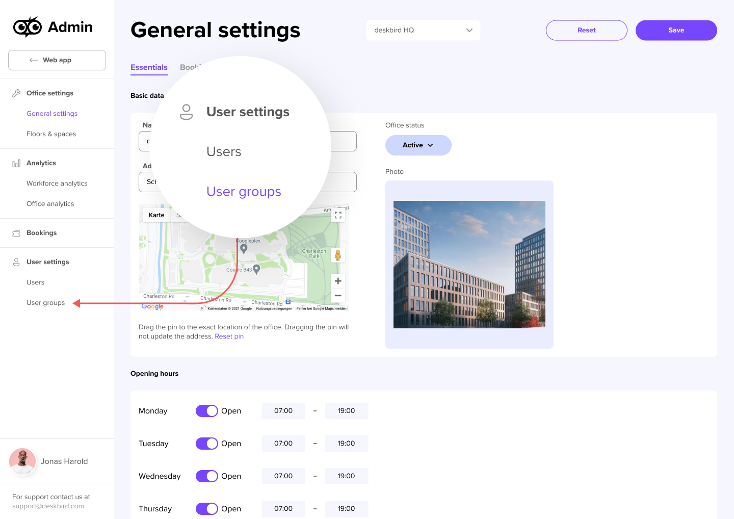The height and width of the screenshot is (519, 734).
Task: Open Users page in sidebar
Action: [x=36, y=282]
